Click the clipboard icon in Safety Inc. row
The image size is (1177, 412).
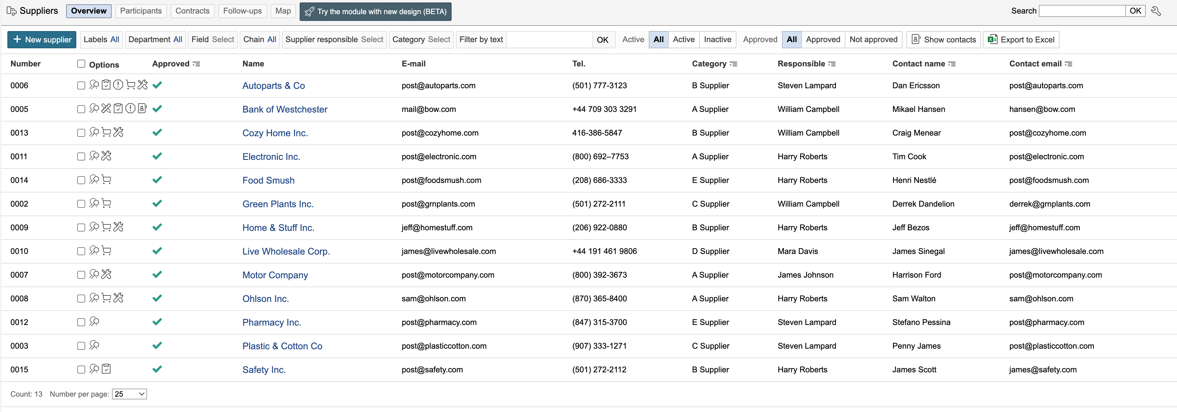coord(106,369)
